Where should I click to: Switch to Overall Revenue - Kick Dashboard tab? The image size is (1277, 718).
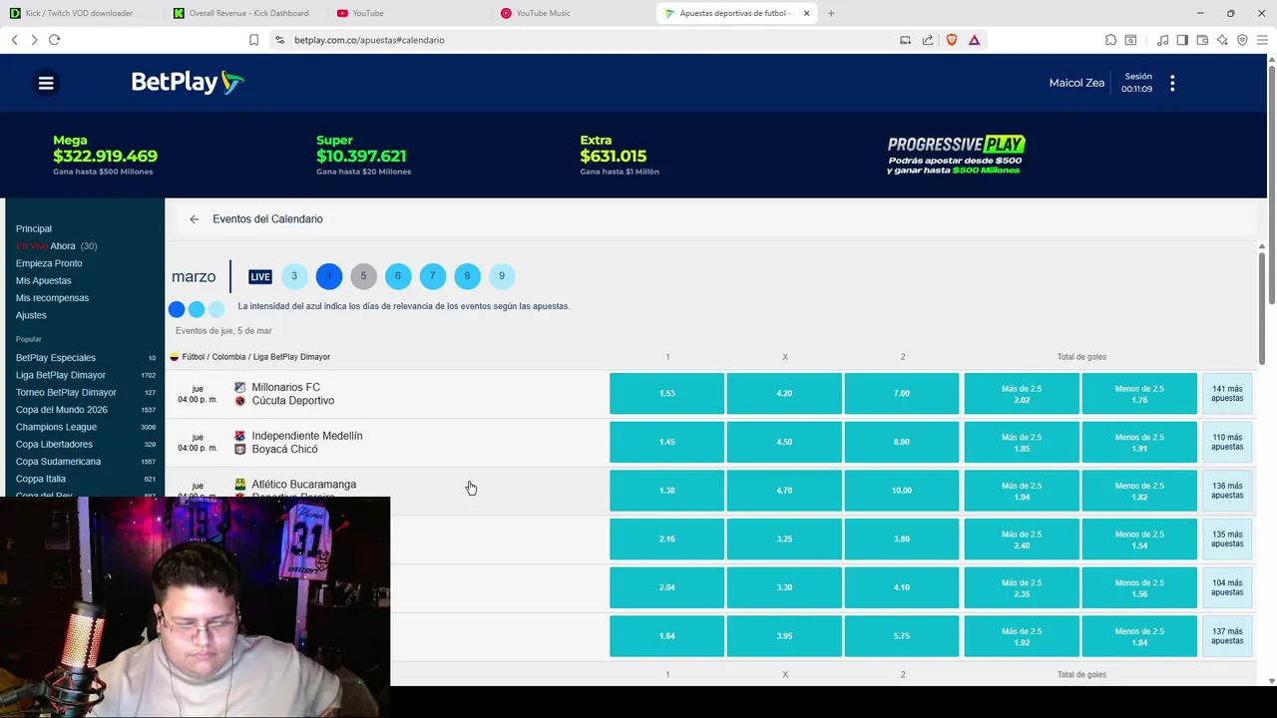click(244, 13)
